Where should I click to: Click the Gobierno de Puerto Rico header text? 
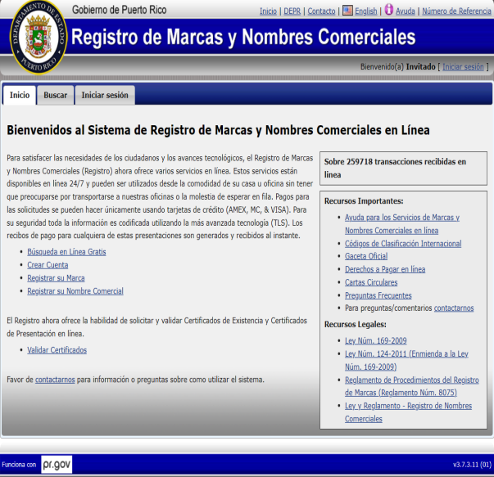point(119,10)
